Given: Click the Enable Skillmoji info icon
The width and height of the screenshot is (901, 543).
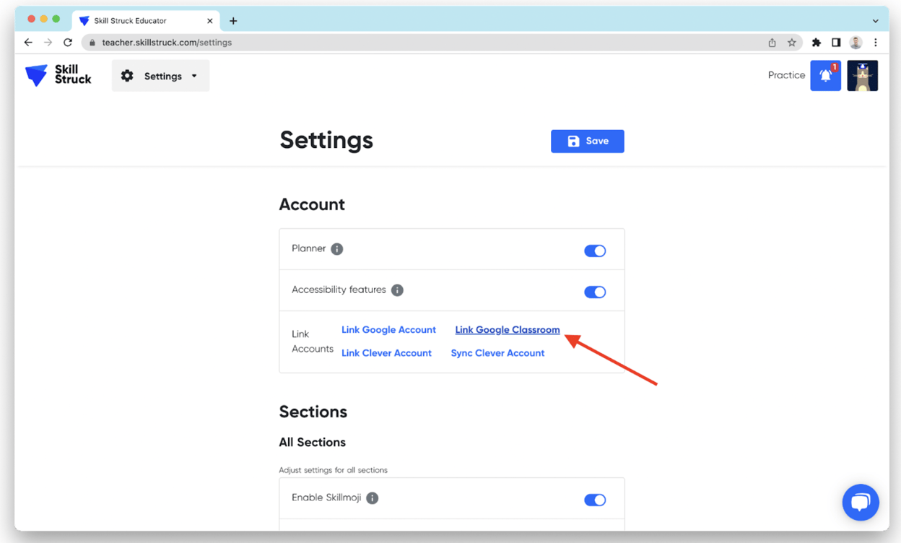Looking at the screenshot, I should click(373, 498).
